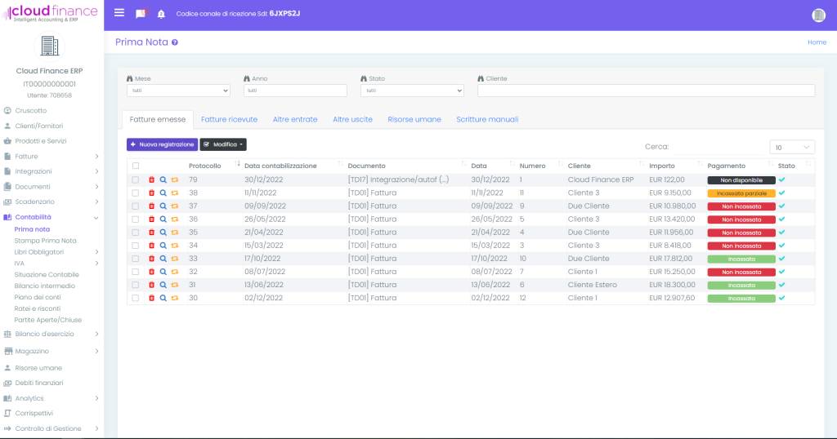Click the EUR 18.300,00 amount cell
The image size is (837, 439).
coord(672,285)
